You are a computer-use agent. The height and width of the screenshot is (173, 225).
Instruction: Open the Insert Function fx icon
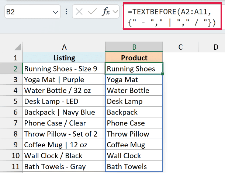[x=106, y=12]
